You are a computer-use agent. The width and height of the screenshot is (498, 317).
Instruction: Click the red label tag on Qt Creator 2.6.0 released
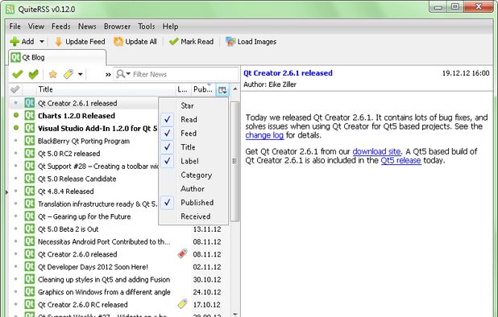tap(182, 253)
